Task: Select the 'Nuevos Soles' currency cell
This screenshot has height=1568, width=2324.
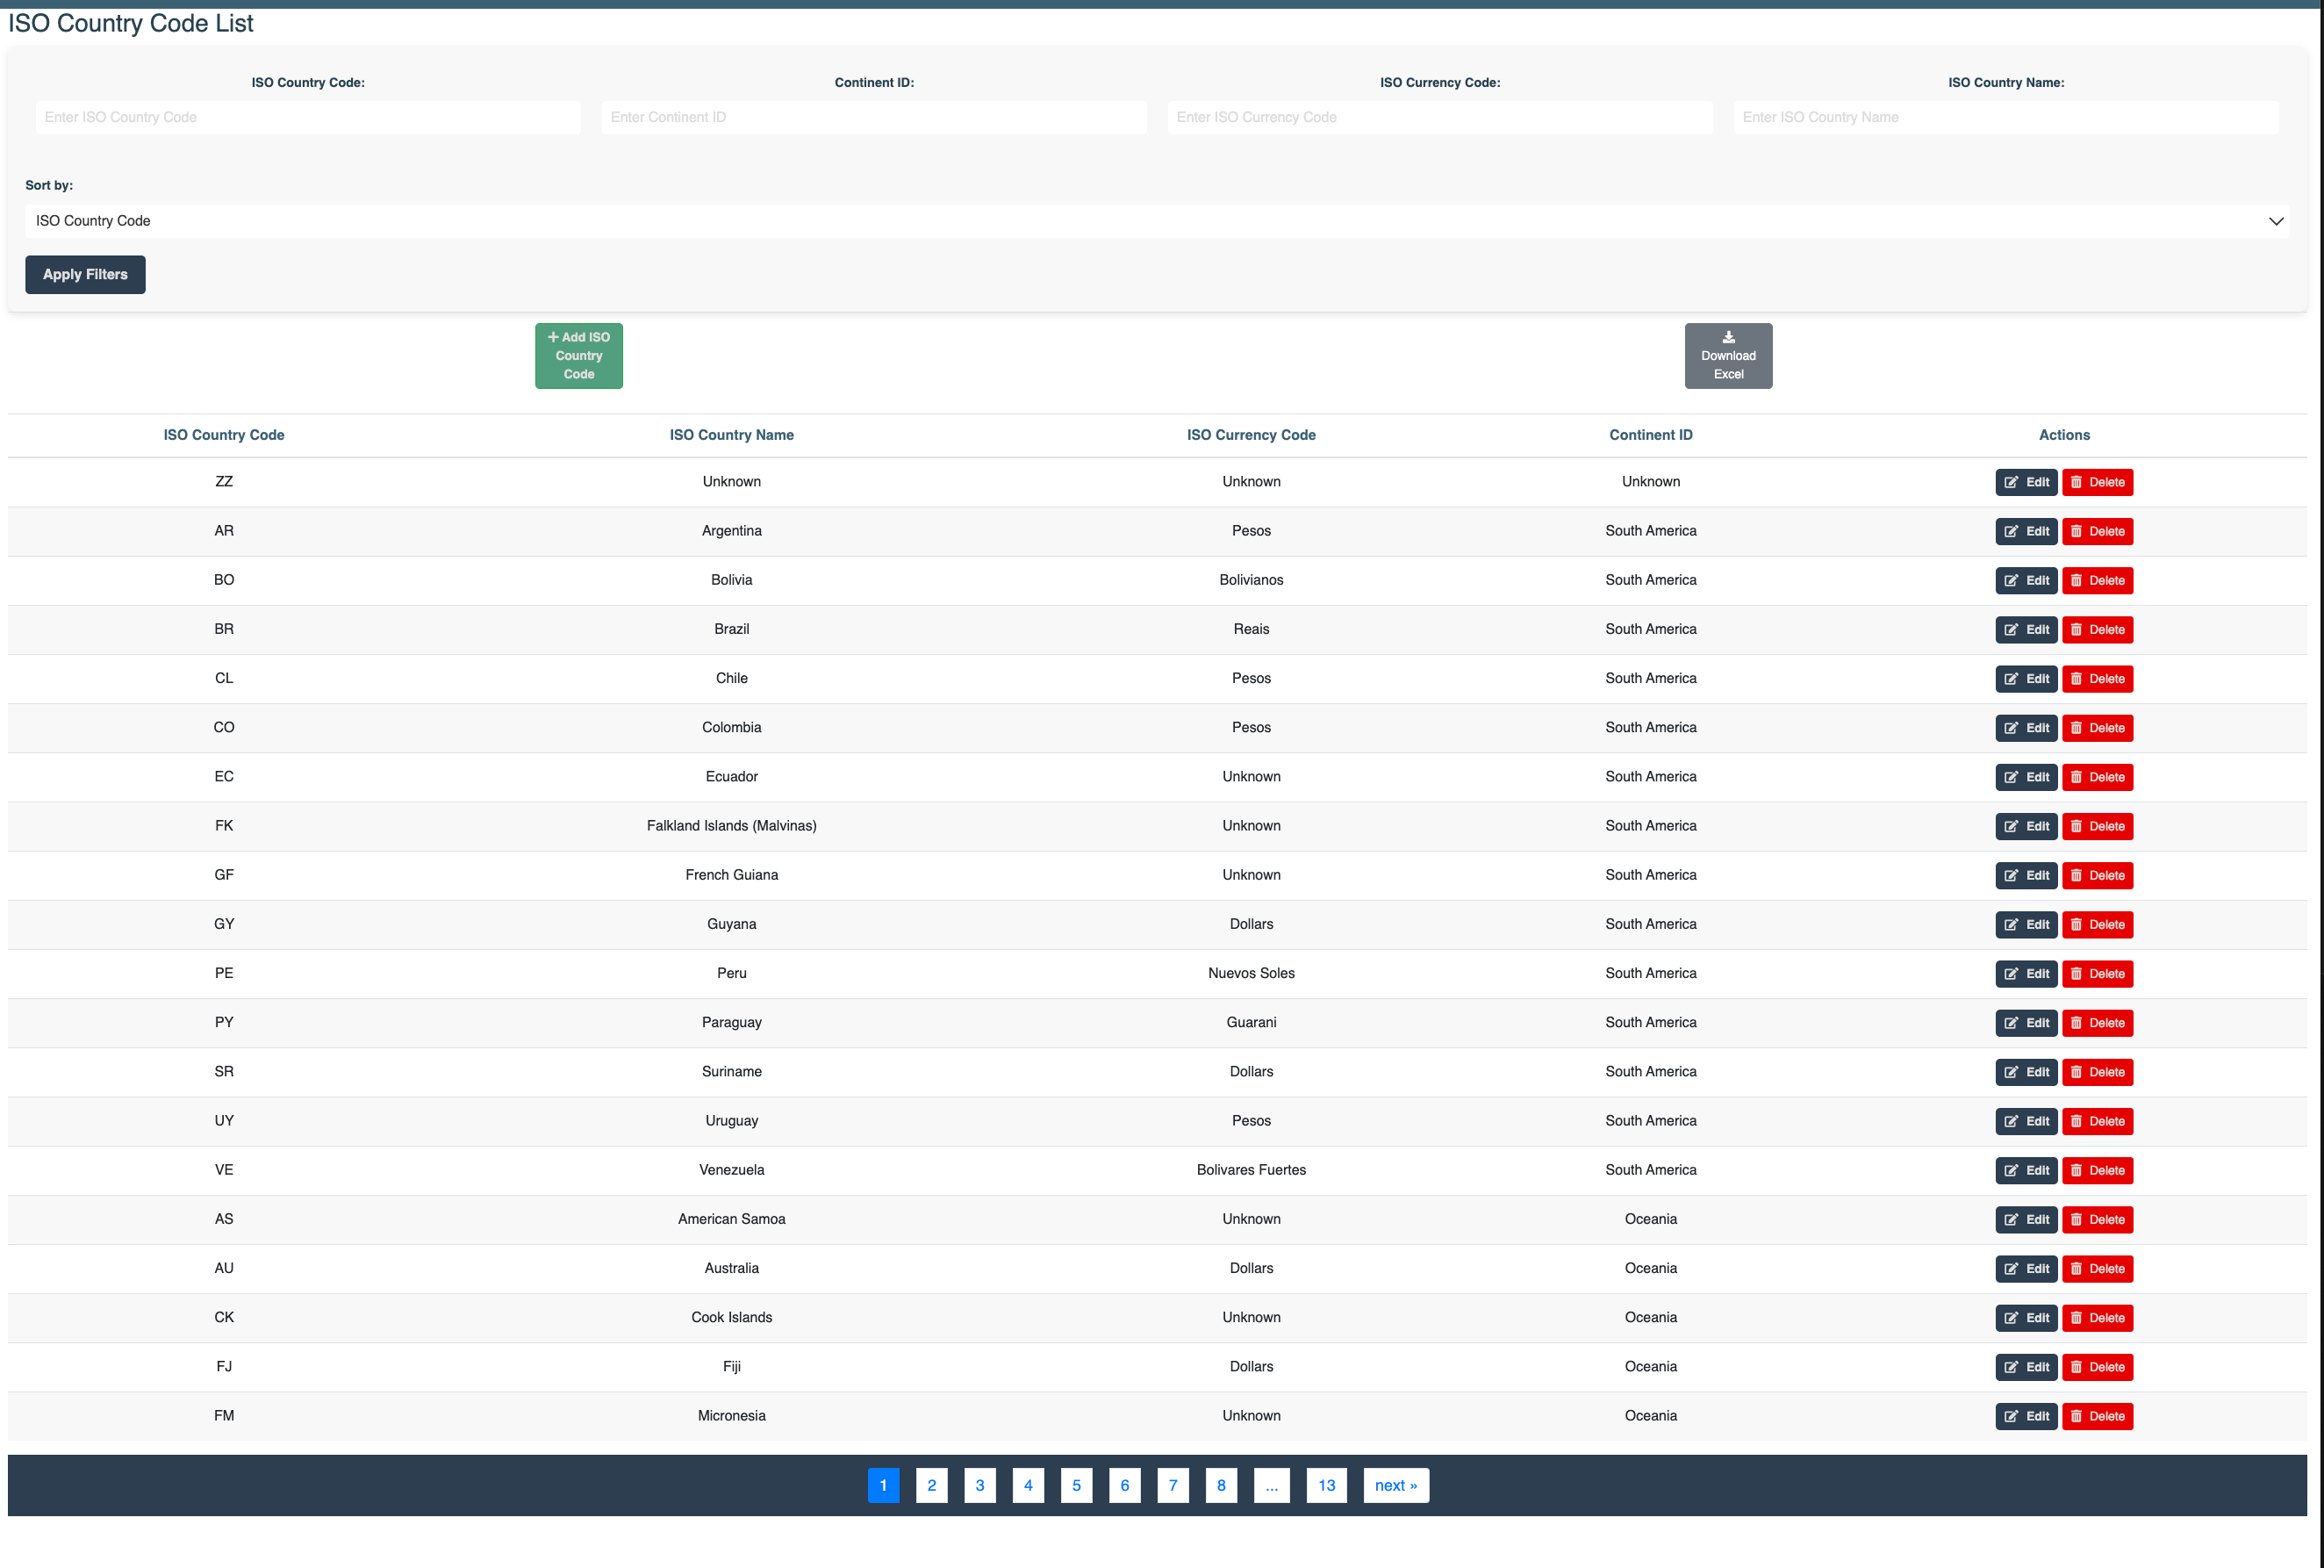Action: click(1252, 973)
